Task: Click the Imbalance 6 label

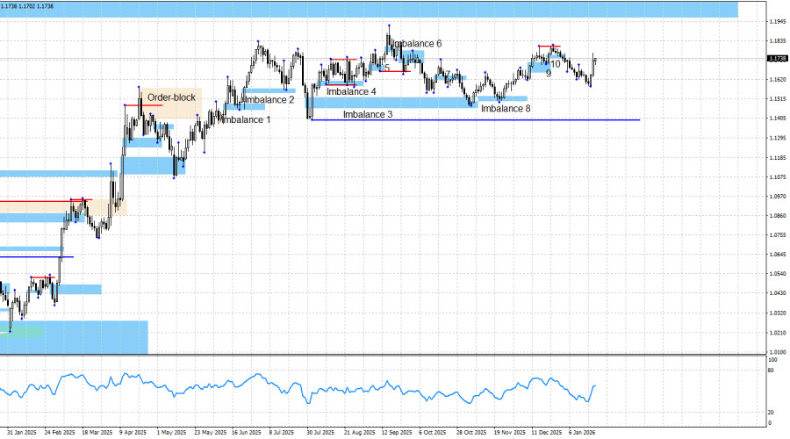Action: click(x=417, y=44)
